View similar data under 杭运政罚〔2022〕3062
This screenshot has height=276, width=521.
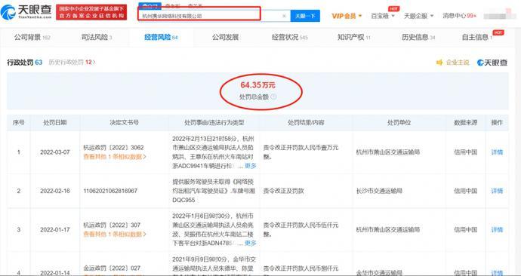115,157
